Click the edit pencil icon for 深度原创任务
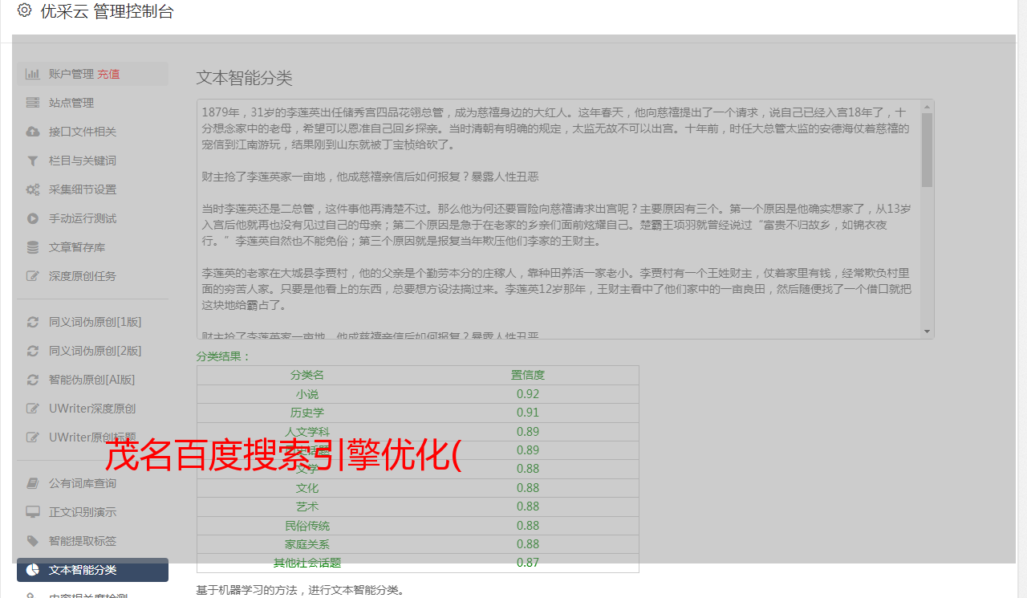 coord(33,276)
